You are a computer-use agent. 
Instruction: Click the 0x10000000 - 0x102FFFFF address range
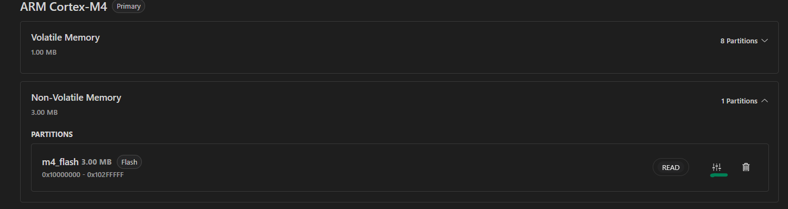[x=83, y=175]
